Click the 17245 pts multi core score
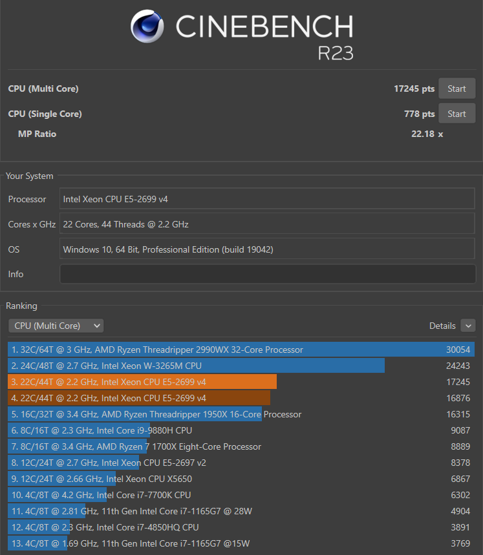The image size is (483, 555). click(x=414, y=89)
